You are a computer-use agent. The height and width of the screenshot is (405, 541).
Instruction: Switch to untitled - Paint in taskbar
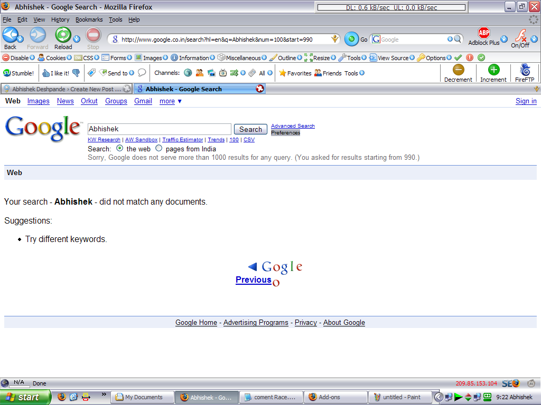(x=400, y=397)
